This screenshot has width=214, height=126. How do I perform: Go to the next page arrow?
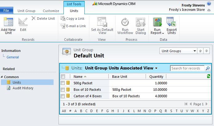pos(207,104)
